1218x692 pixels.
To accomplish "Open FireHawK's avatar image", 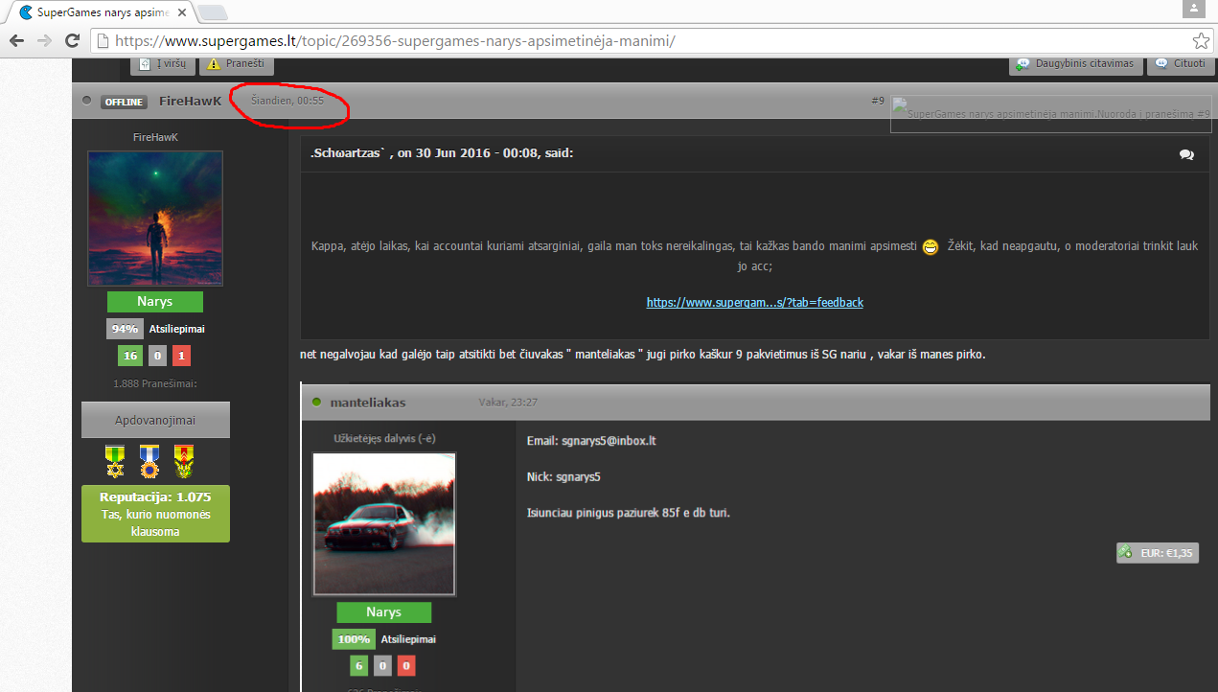I will click(155, 219).
